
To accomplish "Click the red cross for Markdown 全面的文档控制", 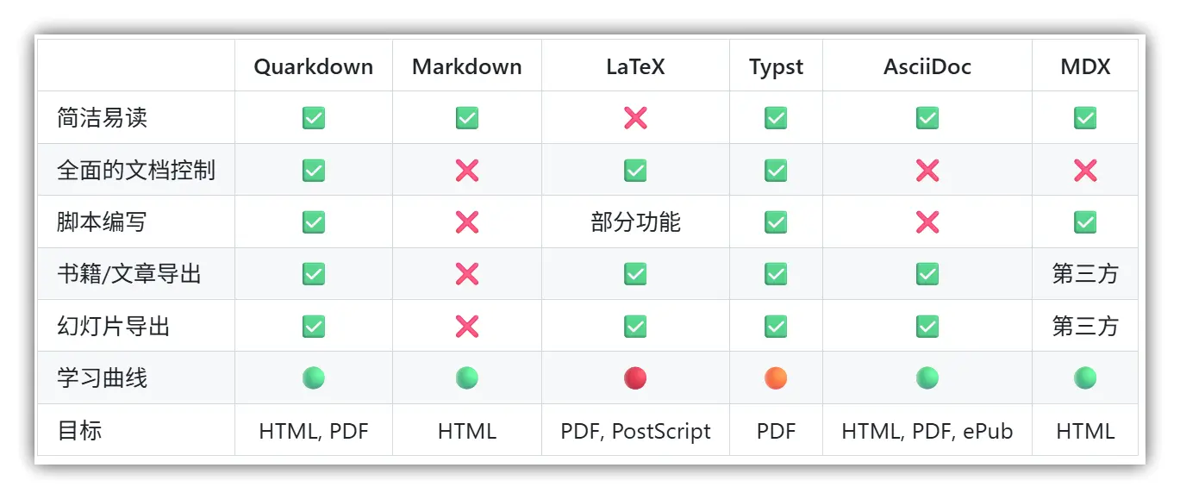I will [467, 170].
